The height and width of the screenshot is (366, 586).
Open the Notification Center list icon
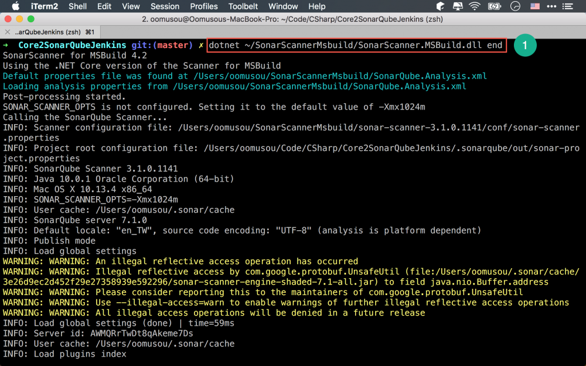coord(568,6)
